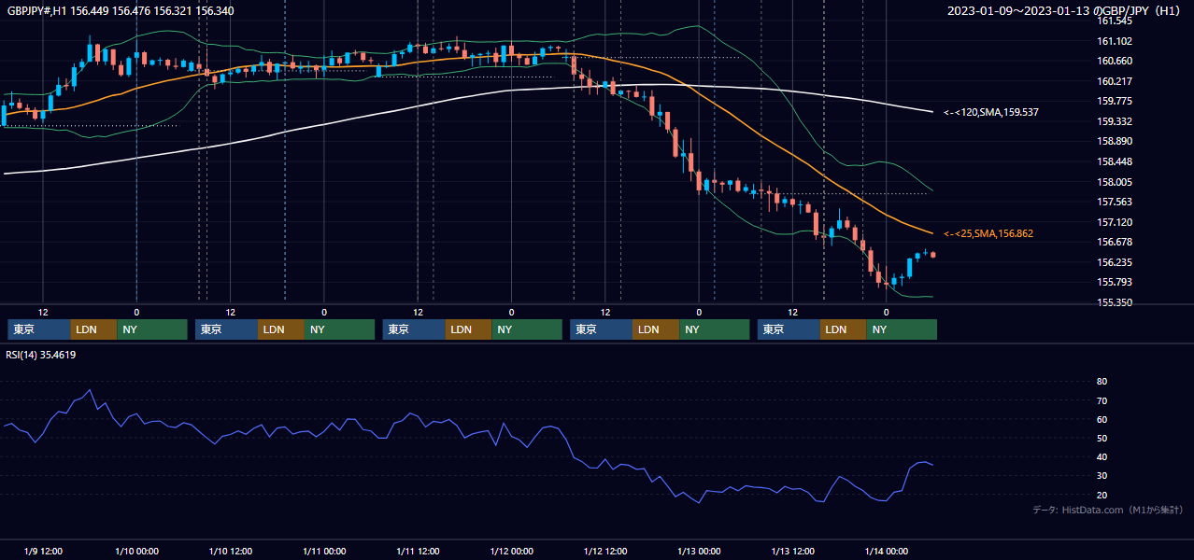Click the 1/13 00:00 date label
The width and height of the screenshot is (1194, 560).
click(699, 551)
